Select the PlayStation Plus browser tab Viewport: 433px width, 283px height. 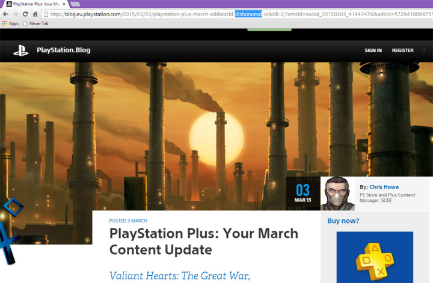coord(36,4)
